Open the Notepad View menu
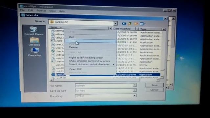This screenshot has height=118, width=210. coord(52,11)
